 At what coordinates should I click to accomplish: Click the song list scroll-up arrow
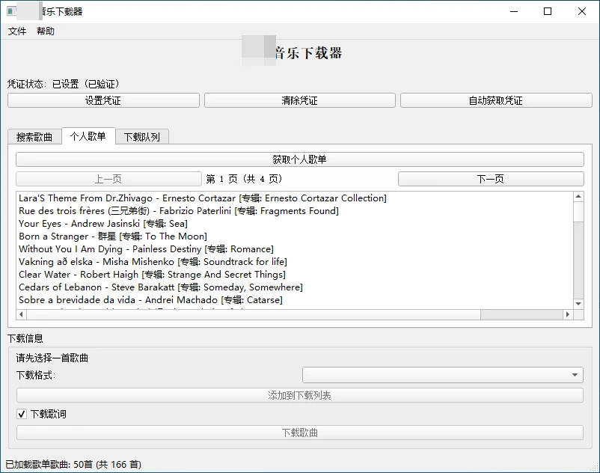coord(578,197)
